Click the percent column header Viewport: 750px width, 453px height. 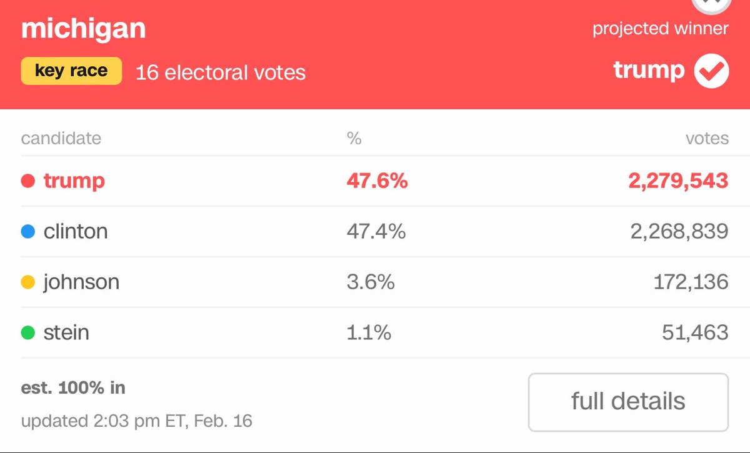[354, 138]
